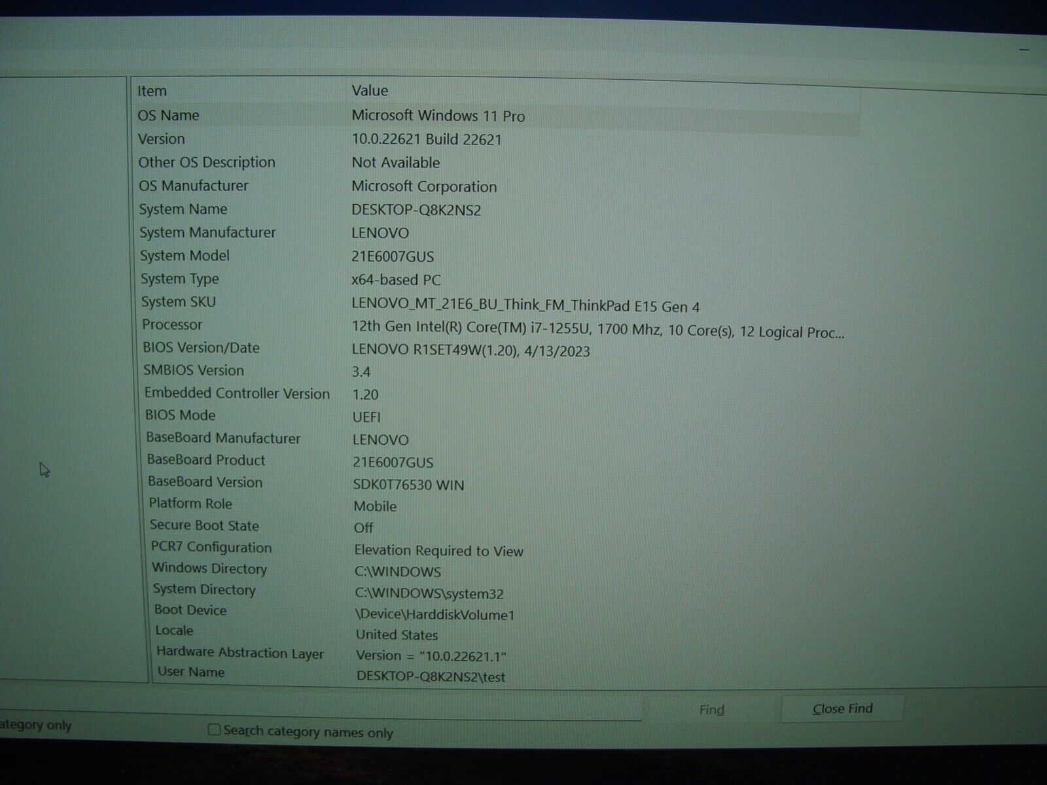Select the System Model row
The width and height of the screenshot is (1047, 785).
[497, 256]
